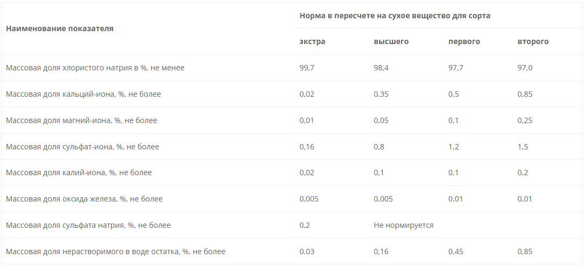
Task: Select the 'Массовая доля сульфат-иона' row label
Action: pyautogui.click(x=82, y=147)
